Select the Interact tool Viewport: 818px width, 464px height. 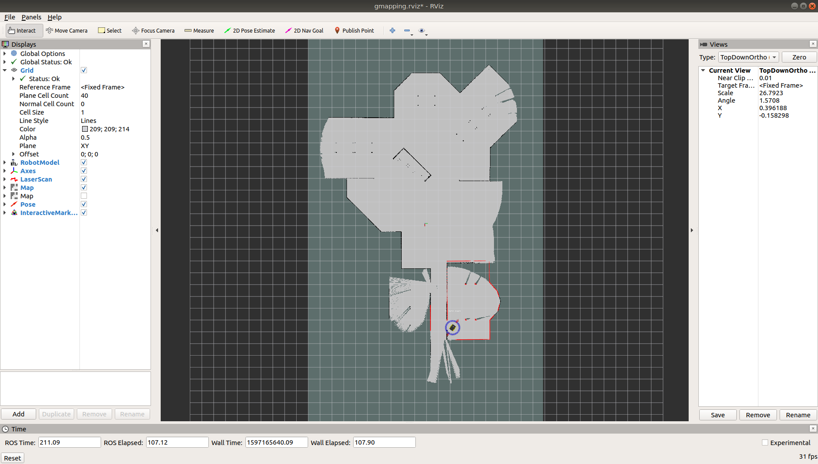tap(22, 30)
